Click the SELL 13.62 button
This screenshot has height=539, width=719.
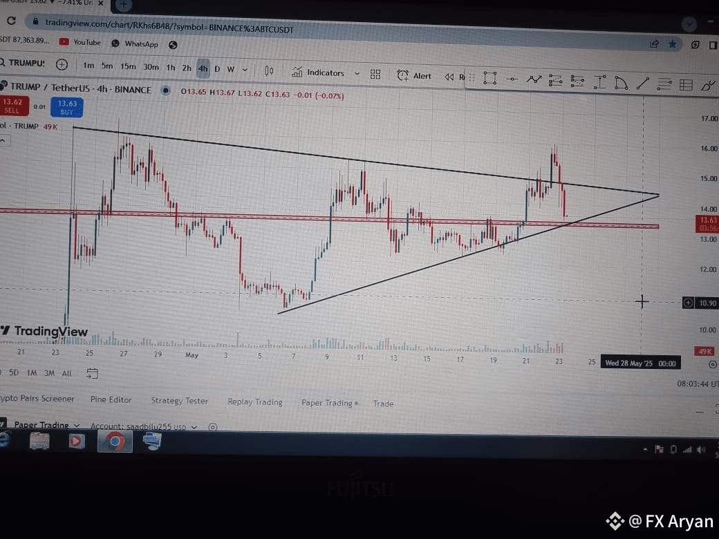(x=14, y=106)
